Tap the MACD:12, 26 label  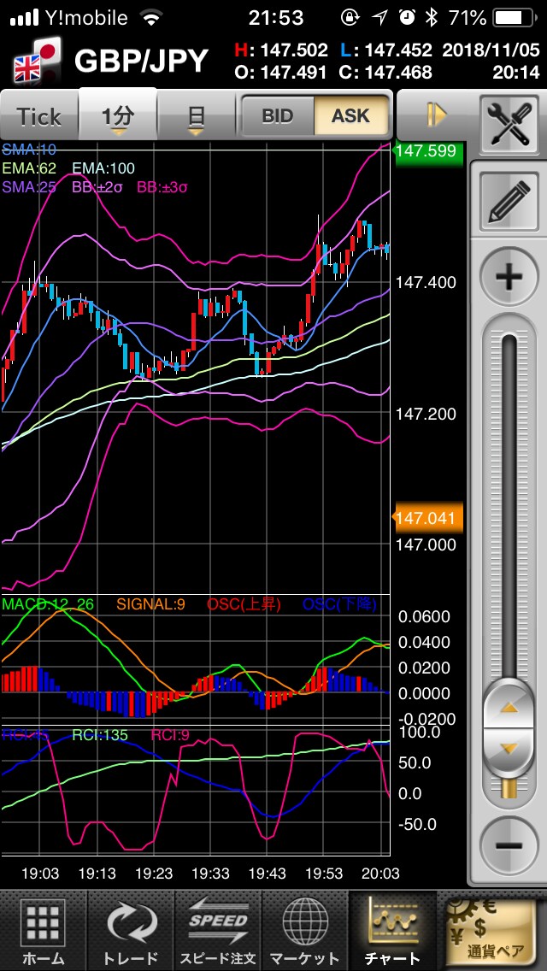[49, 604]
